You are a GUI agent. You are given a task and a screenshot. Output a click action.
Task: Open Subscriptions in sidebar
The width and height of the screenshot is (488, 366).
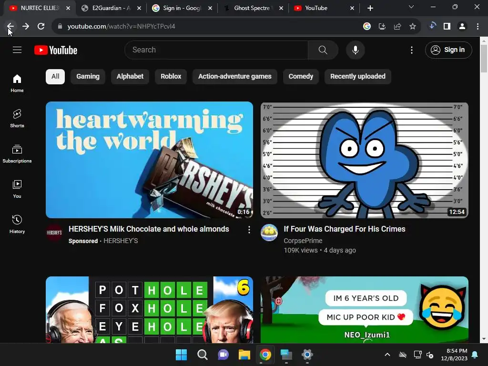coord(17,154)
